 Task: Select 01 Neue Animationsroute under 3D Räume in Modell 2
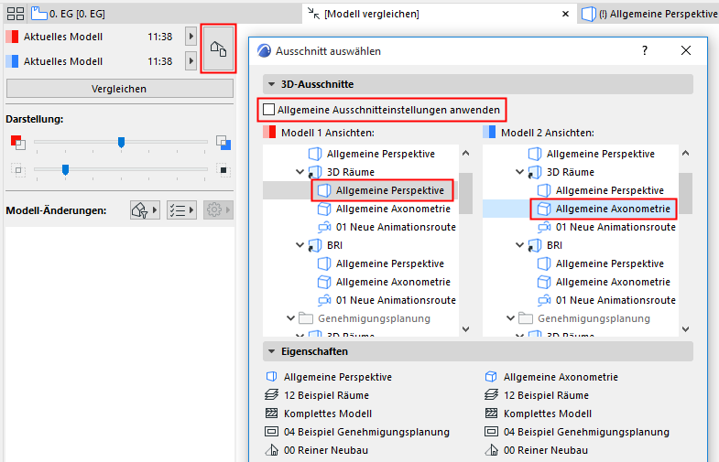[616, 227]
